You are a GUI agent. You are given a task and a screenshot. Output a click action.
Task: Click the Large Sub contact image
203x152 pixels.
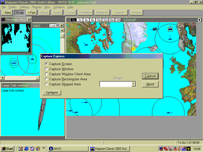[42, 115]
